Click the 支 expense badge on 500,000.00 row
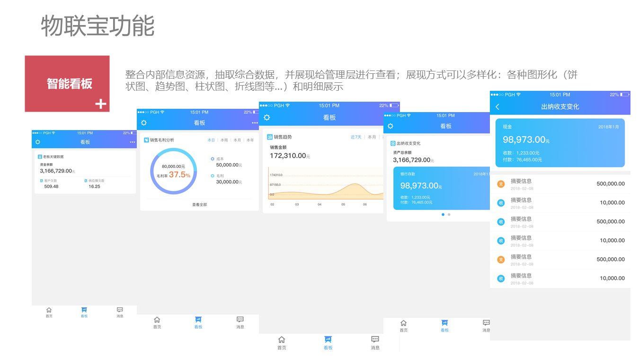639x359 pixels. pos(500,184)
